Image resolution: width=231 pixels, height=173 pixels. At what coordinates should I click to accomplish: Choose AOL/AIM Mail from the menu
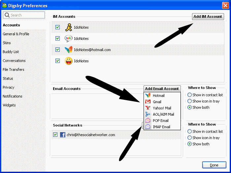point(162,114)
